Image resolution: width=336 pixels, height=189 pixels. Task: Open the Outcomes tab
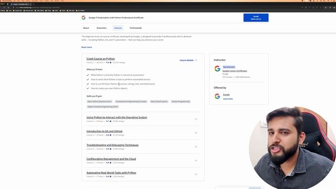pyautogui.click(x=101, y=28)
